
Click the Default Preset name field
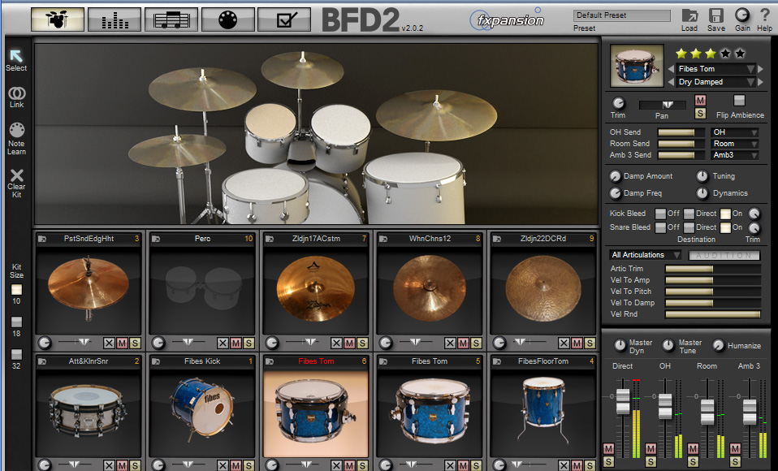coord(622,15)
